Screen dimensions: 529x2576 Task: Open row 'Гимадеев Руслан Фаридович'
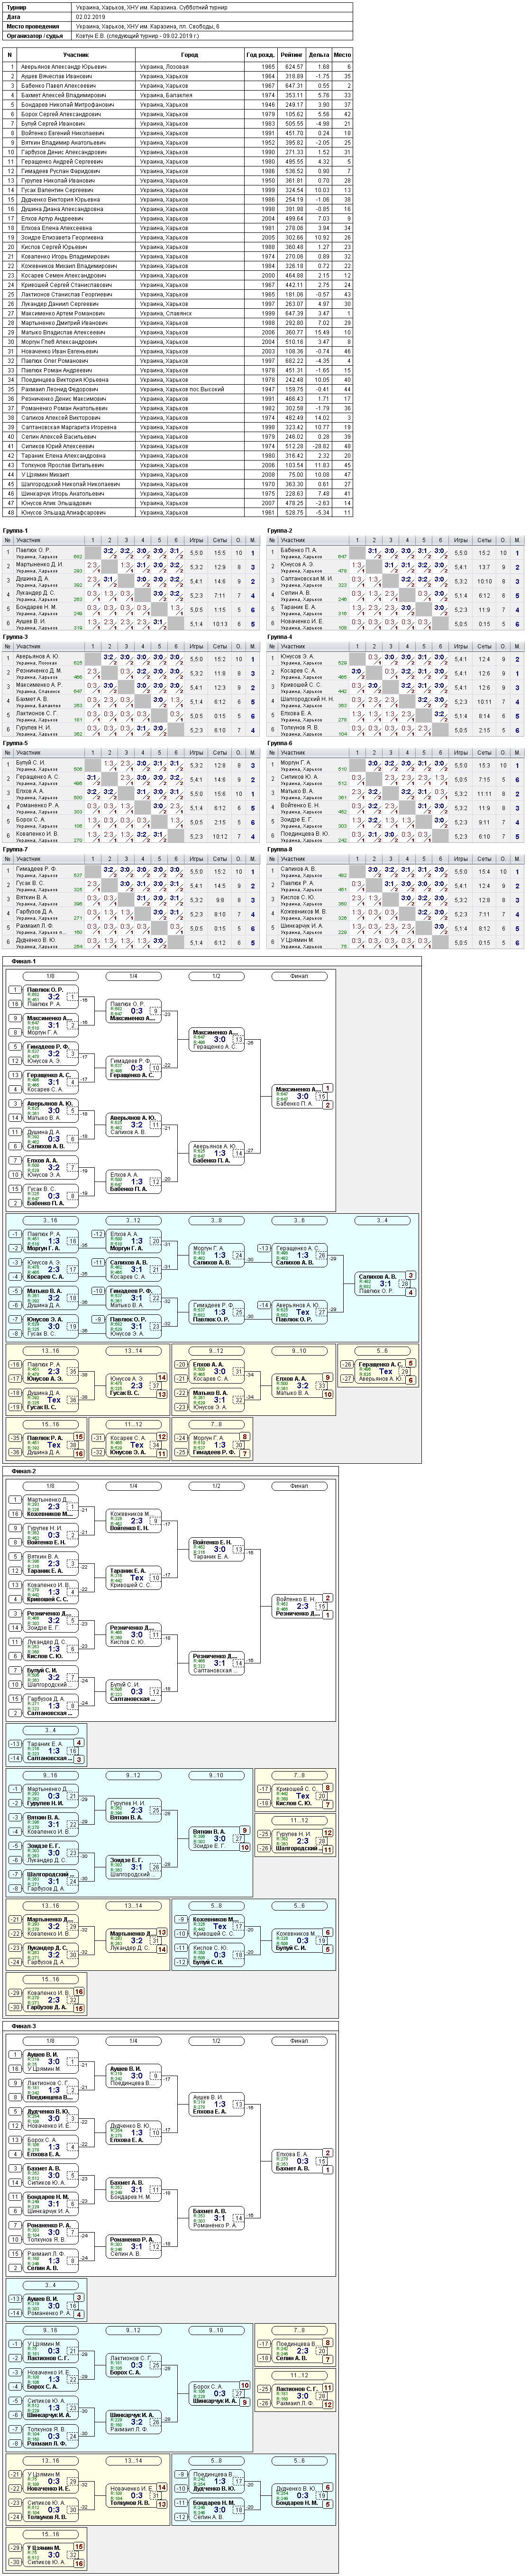click(60, 171)
